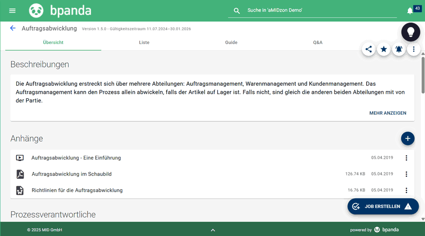Click the description paragraph text
425x236 pixels.
[x=210, y=92]
